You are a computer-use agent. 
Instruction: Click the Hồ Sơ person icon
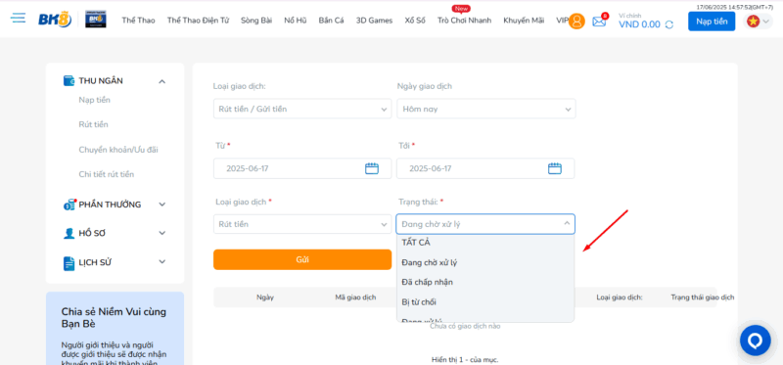tap(69, 233)
